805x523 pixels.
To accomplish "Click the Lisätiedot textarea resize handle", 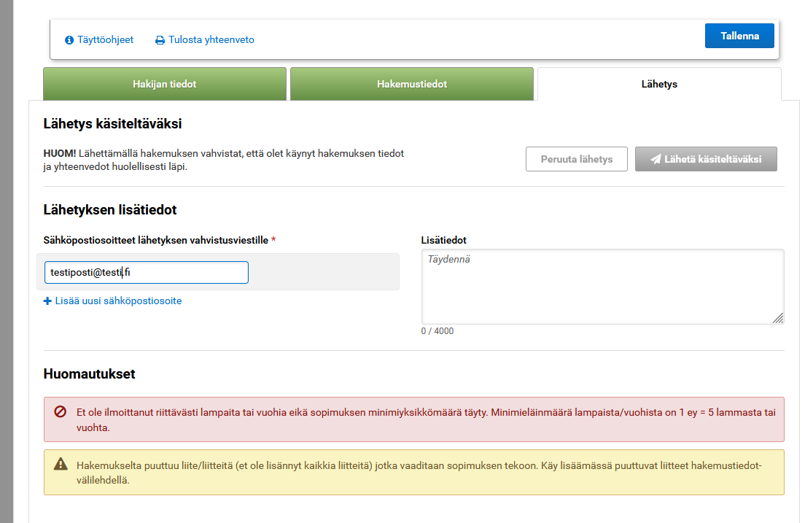I will [x=778, y=318].
